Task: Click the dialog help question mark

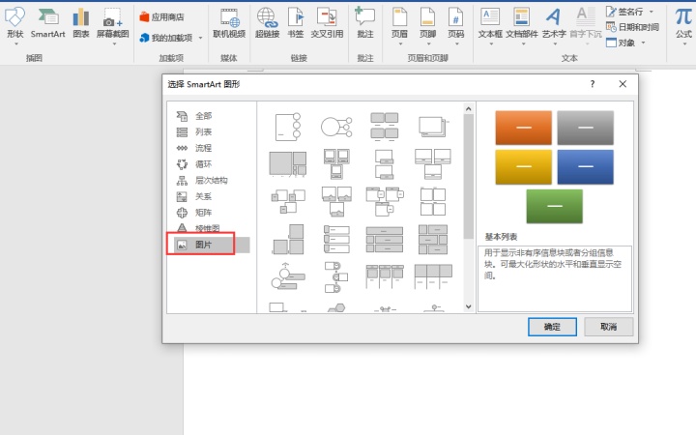Action: [x=593, y=84]
